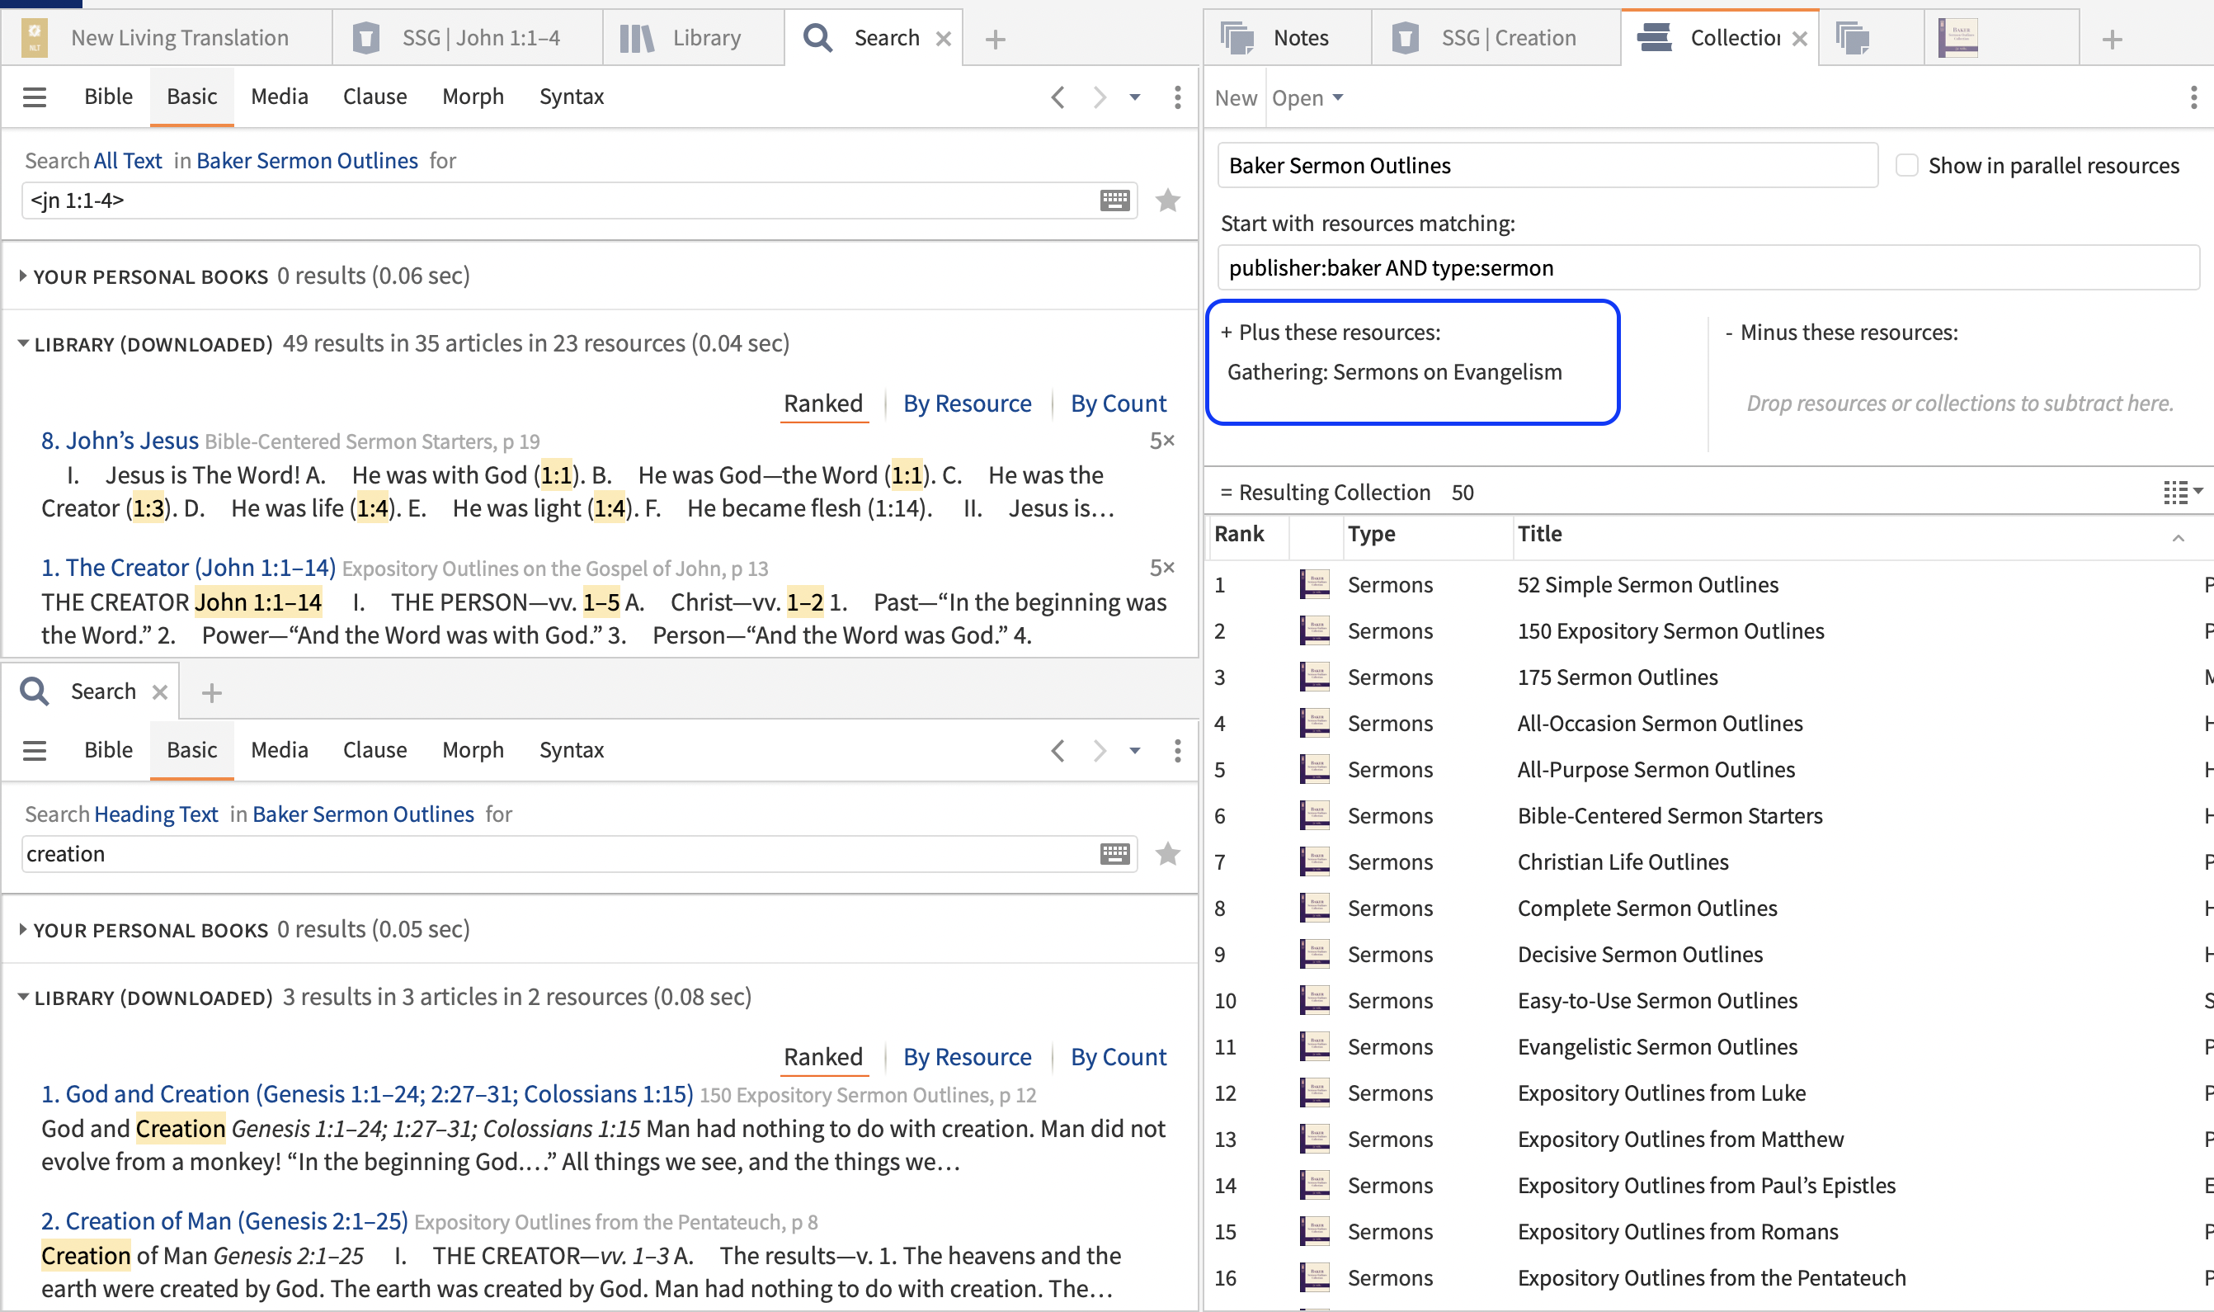Add a new tab in the right pane
The image size is (2214, 1312).
click(x=2112, y=39)
